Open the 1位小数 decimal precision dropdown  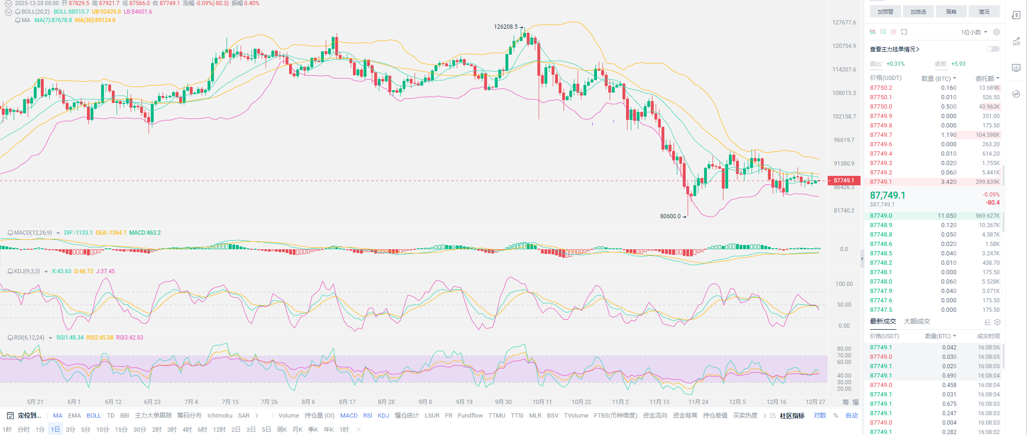pos(974,32)
